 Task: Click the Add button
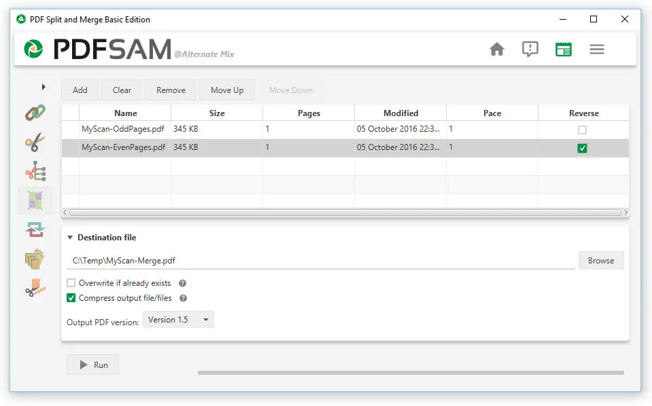pos(80,90)
